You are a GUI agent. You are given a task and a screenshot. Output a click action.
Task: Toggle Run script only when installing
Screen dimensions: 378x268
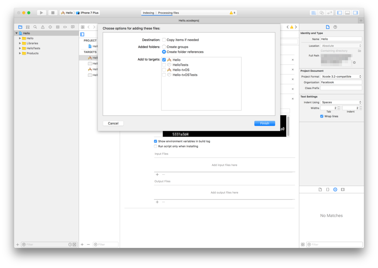(x=155, y=146)
